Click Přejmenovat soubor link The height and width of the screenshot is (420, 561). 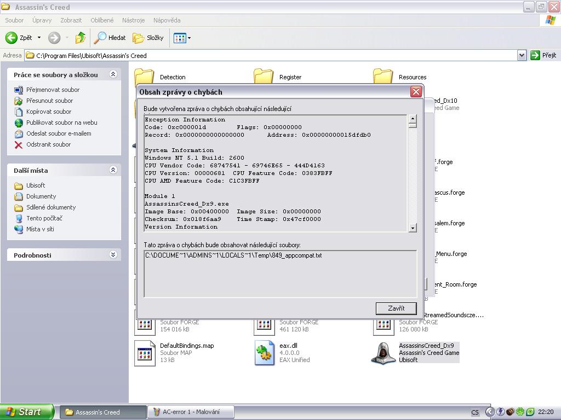click(x=53, y=90)
